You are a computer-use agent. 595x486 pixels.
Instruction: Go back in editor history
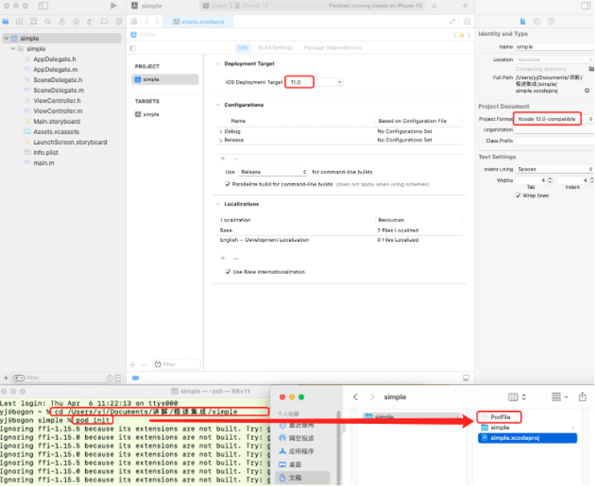click(148, 21)
